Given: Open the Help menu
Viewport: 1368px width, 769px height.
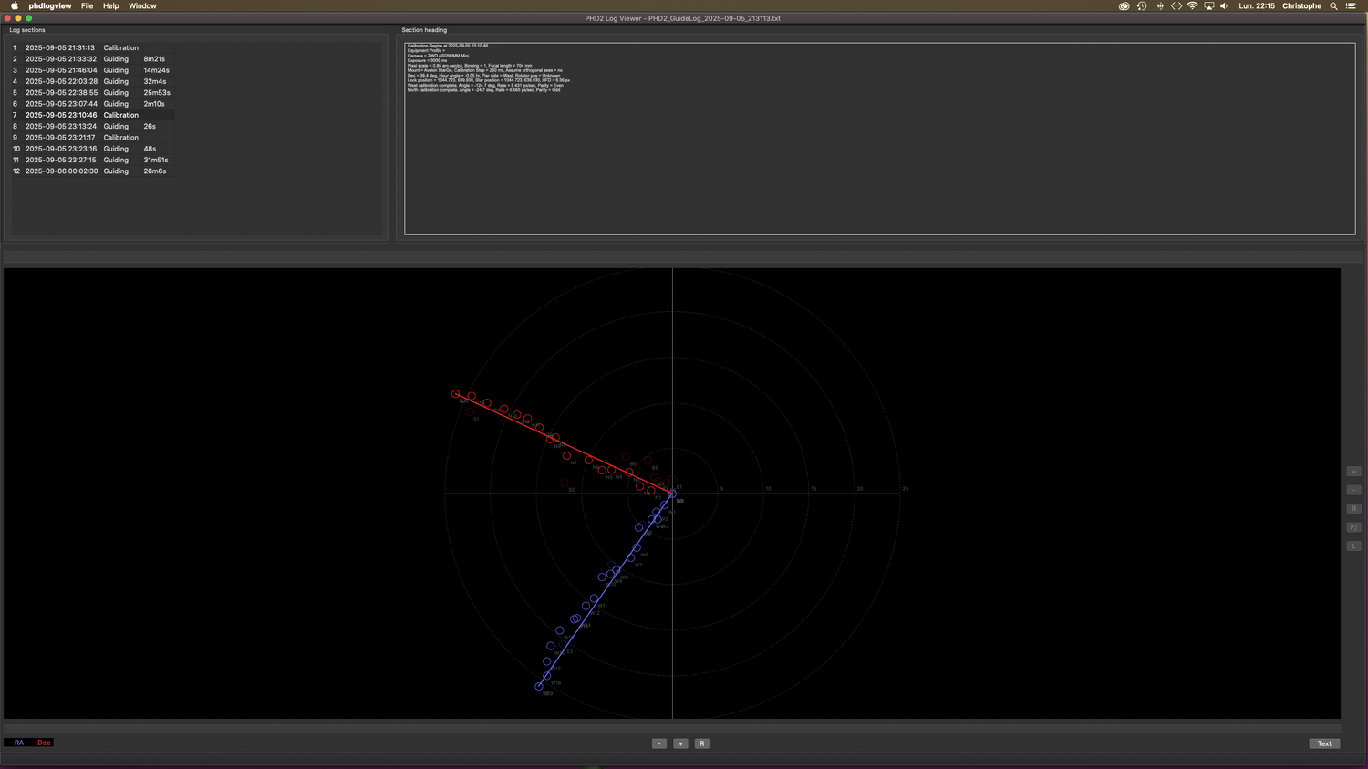Looking at the screenshot, I should click(x=111, y=5).
